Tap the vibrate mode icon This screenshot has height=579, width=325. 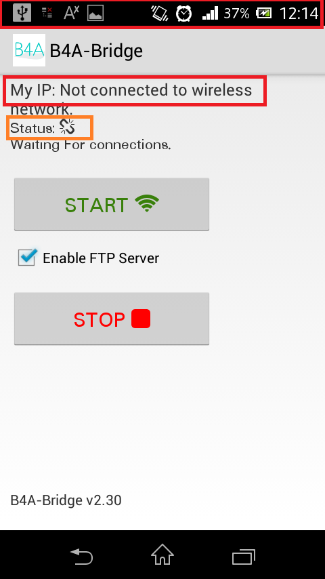(160, 14)
